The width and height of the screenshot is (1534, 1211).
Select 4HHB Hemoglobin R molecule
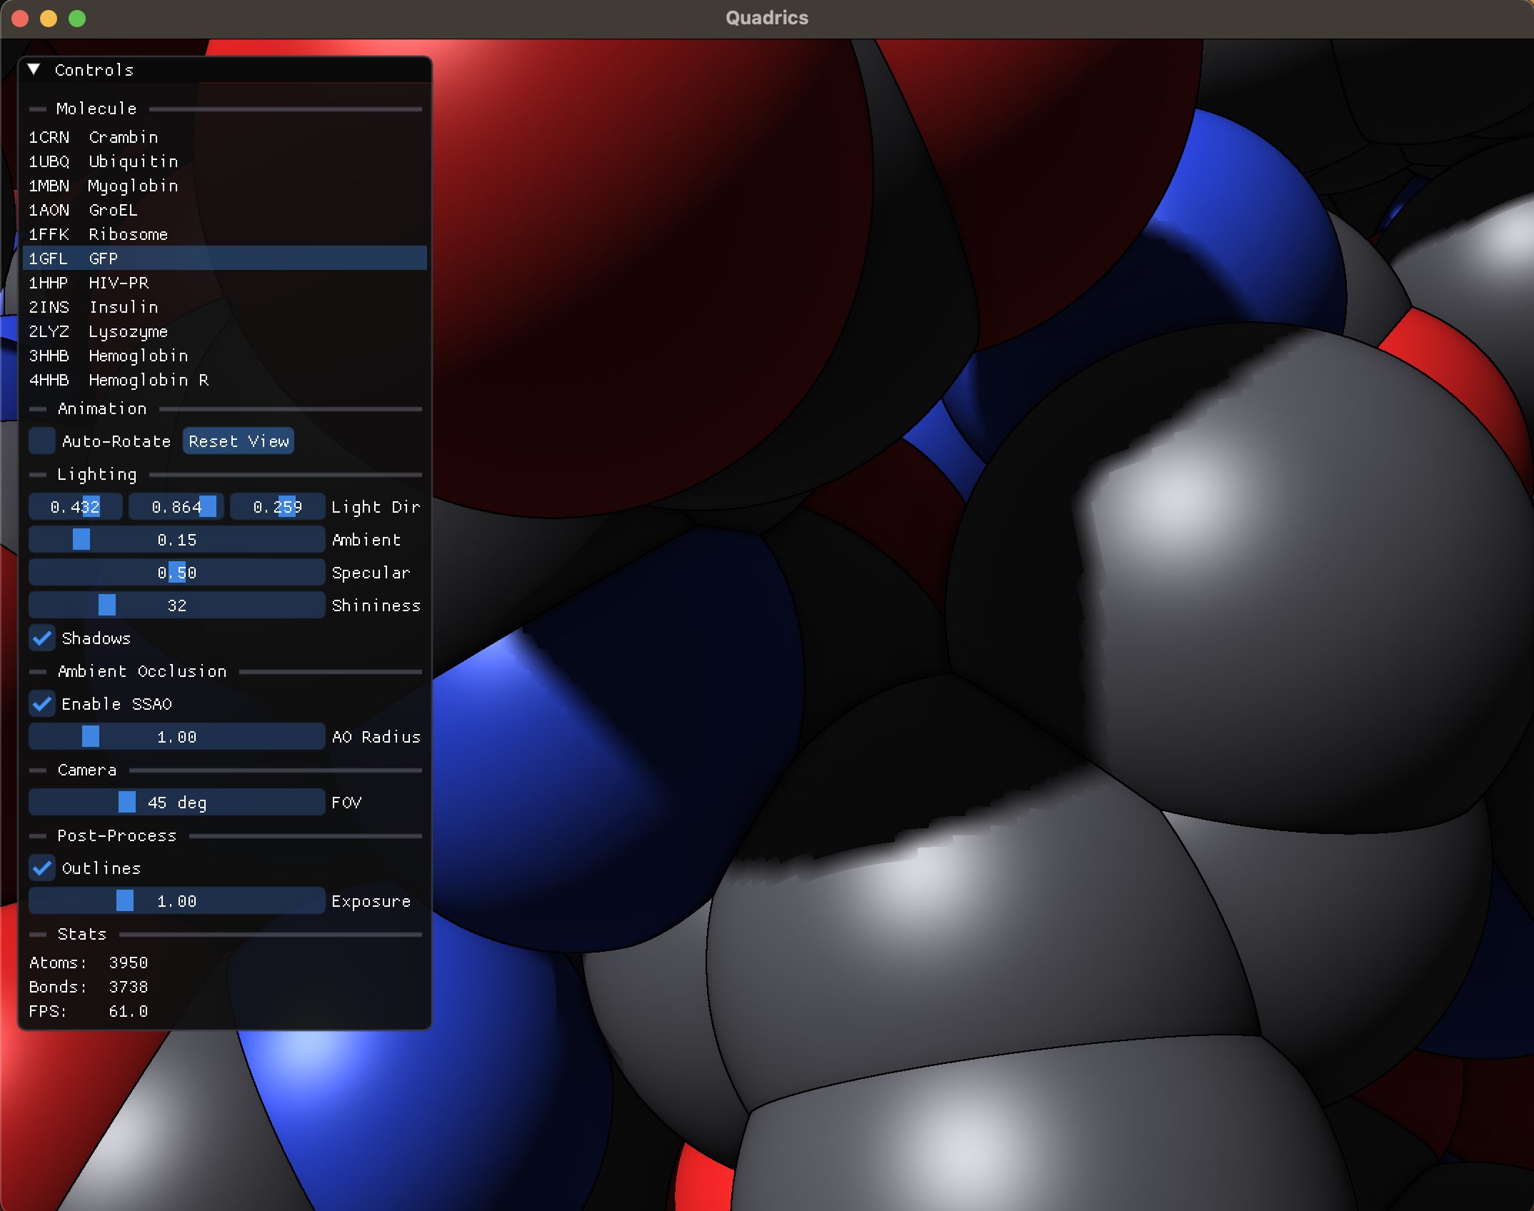click(x=225, y=380)
